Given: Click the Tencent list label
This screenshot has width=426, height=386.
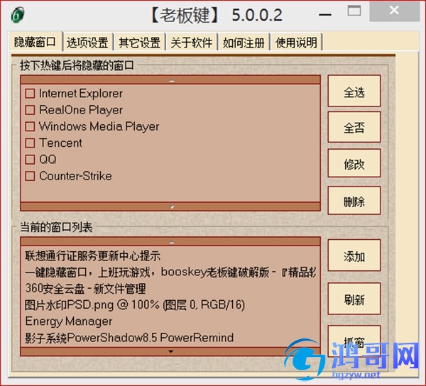Looking at the screenshot, I should point(60,143).
